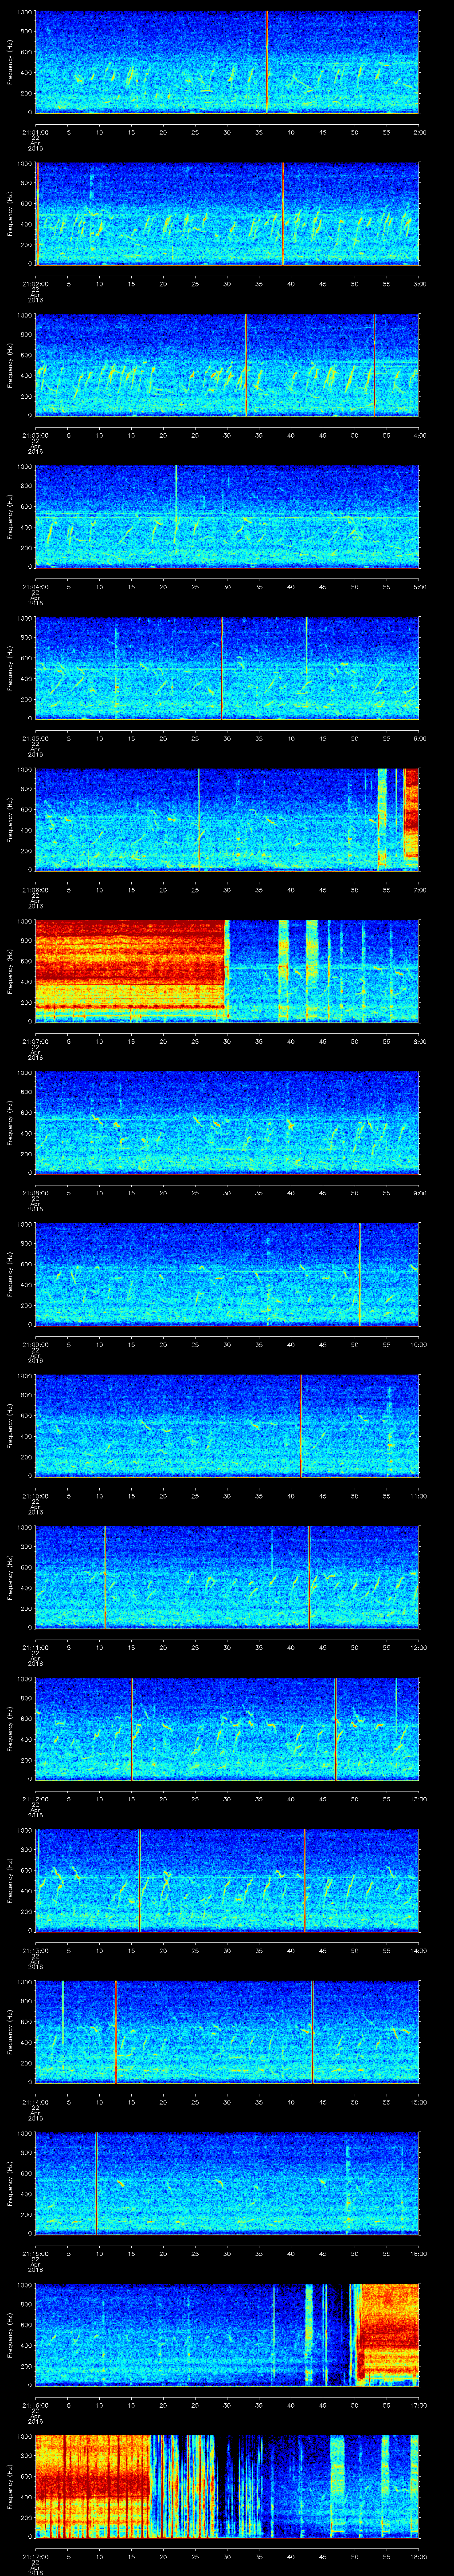Screen dimensions: 454x2576
Task: Click the spectrogram panel starting at 21:14:00
Action: tap(227, 2032)
